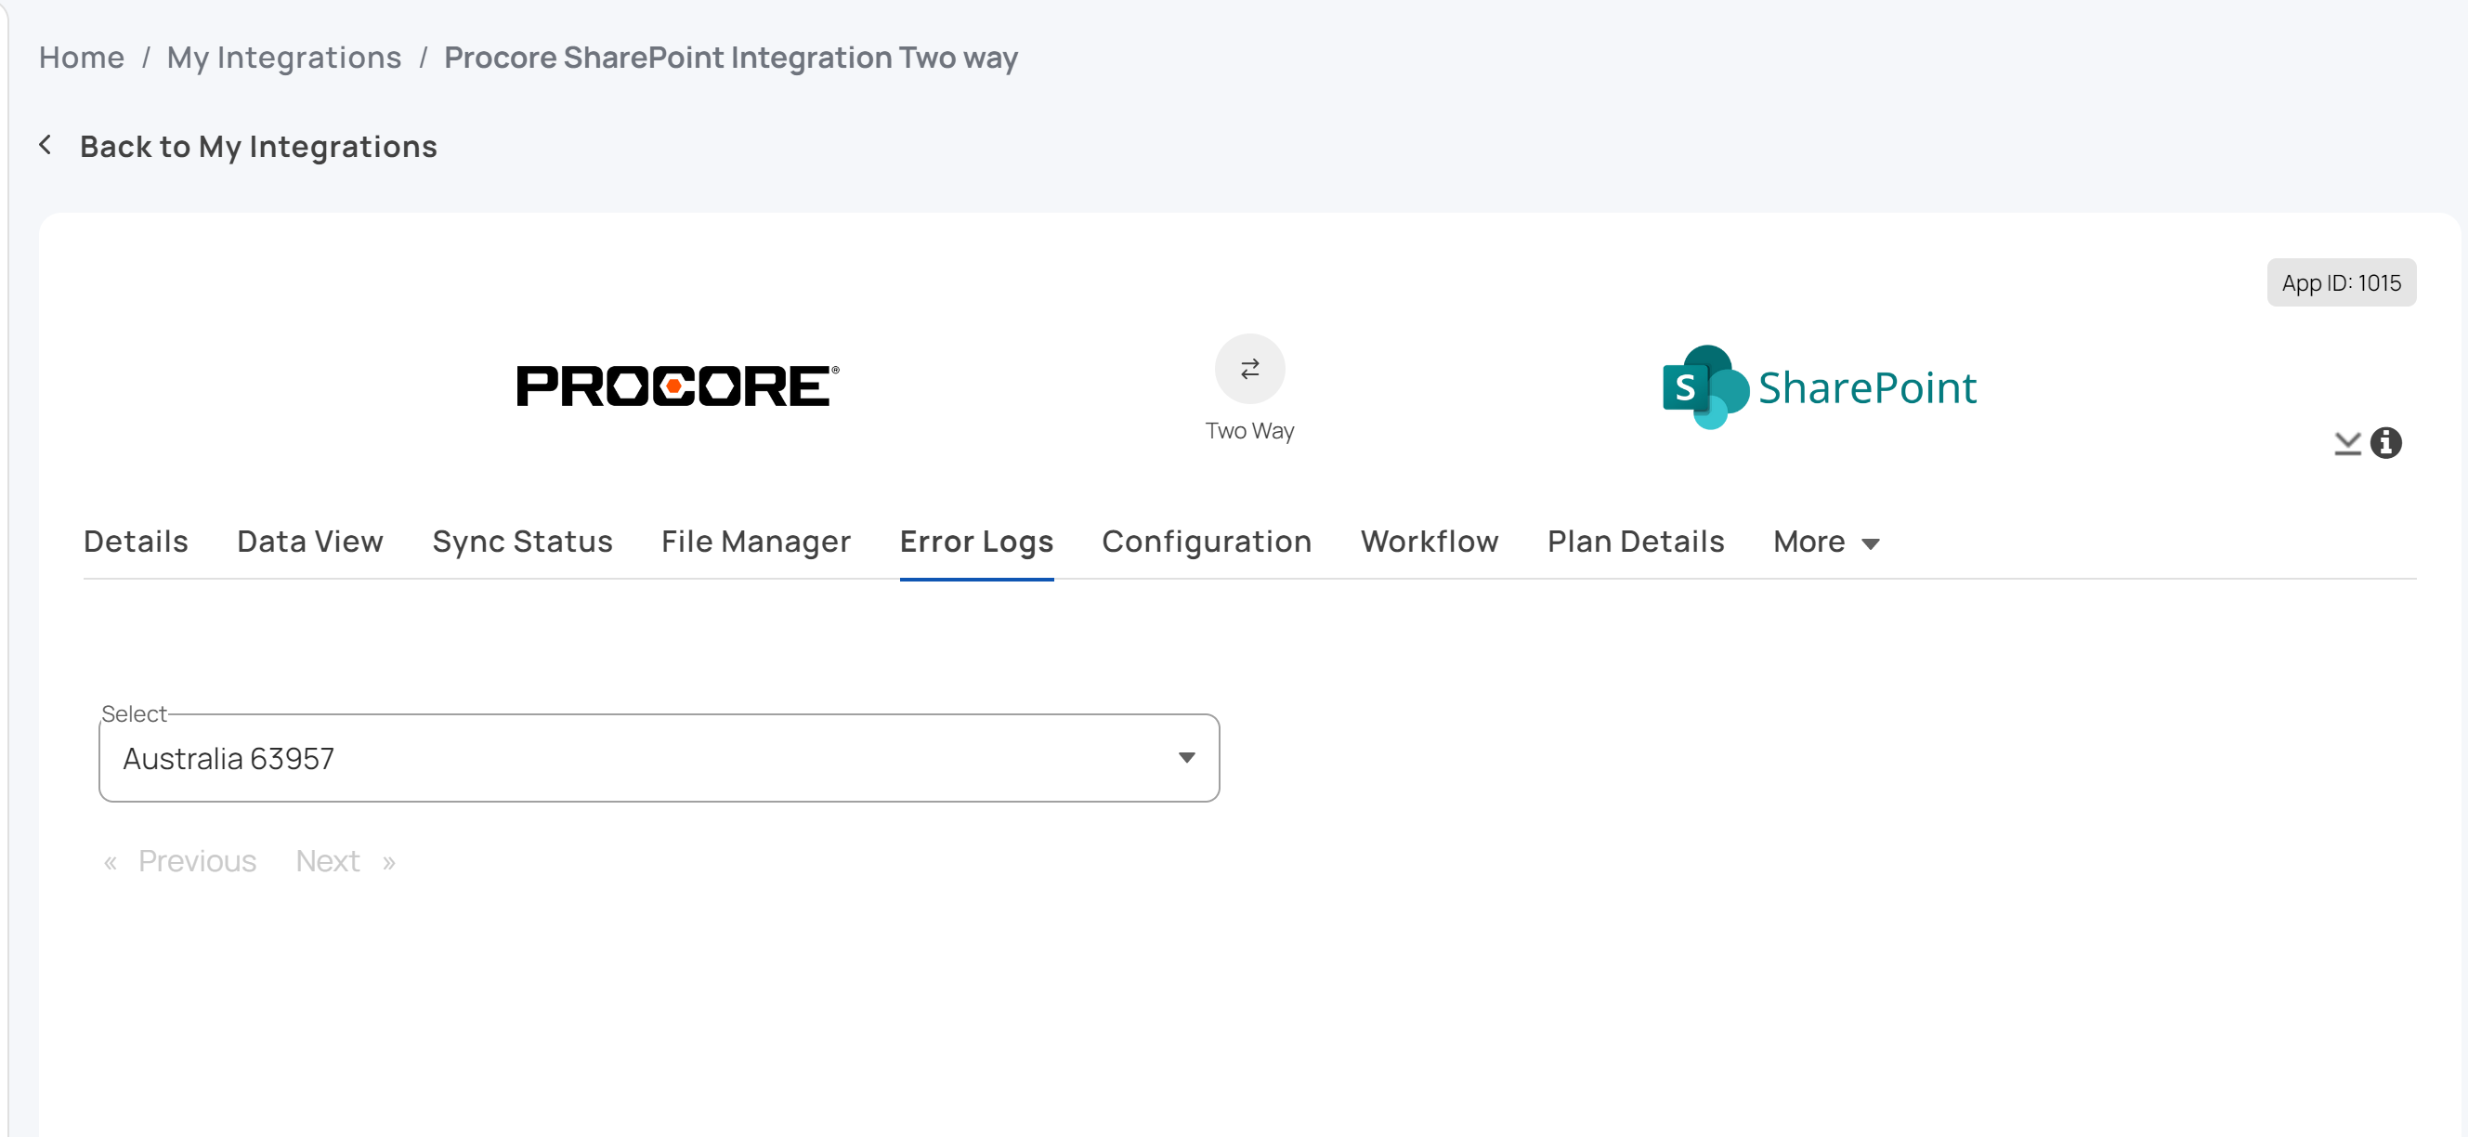Viewport: 2468px width, 1137px height.
Task: Click the SharePoint logo
Action: click(1819, 387)
